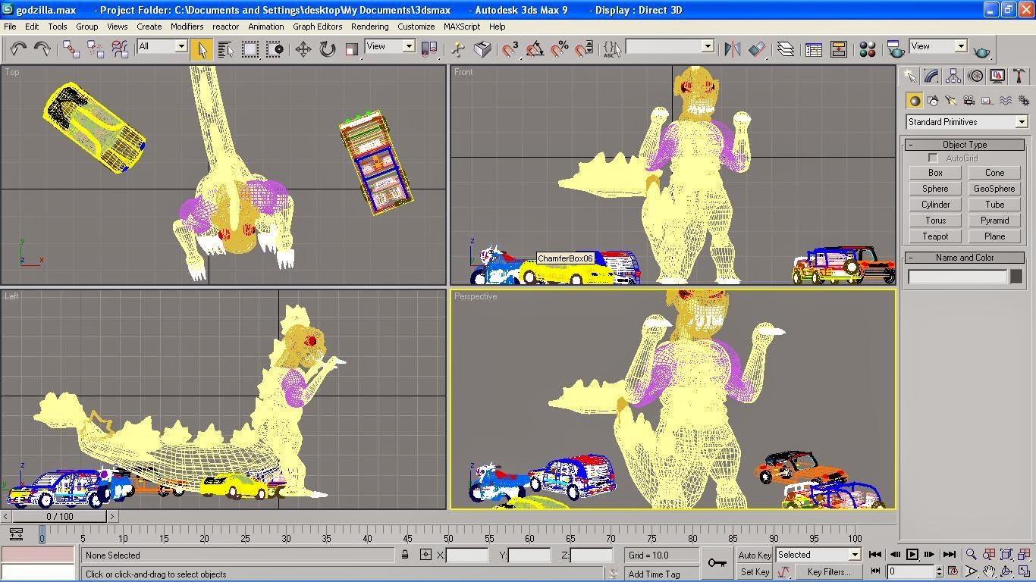Open the Graph Editors menu

click(x=317, y=27)
